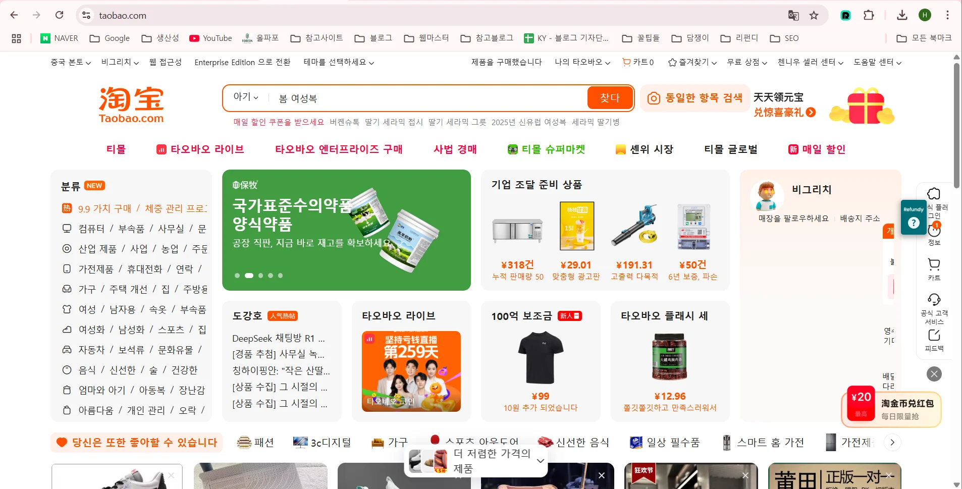This screenshot has height=489, width=962.
Task: Show more recommendation tabs with right arrow
Action: (x=892, y=443)
